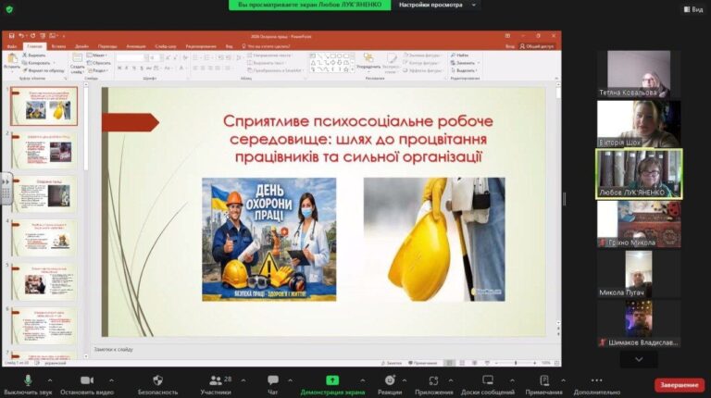The width and height of the screenshot is (711, 398).
Task: Open the Настройки просмотра dropdown
Action: (438, 5)
